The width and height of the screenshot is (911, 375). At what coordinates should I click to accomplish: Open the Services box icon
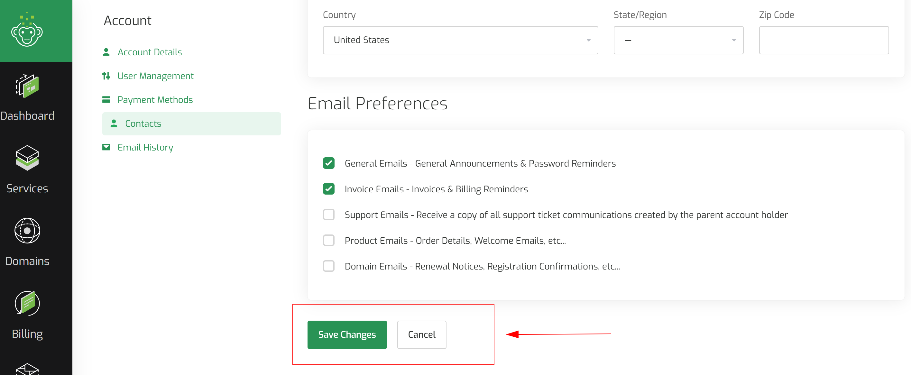pyautogui.click(x=27, y=158)
